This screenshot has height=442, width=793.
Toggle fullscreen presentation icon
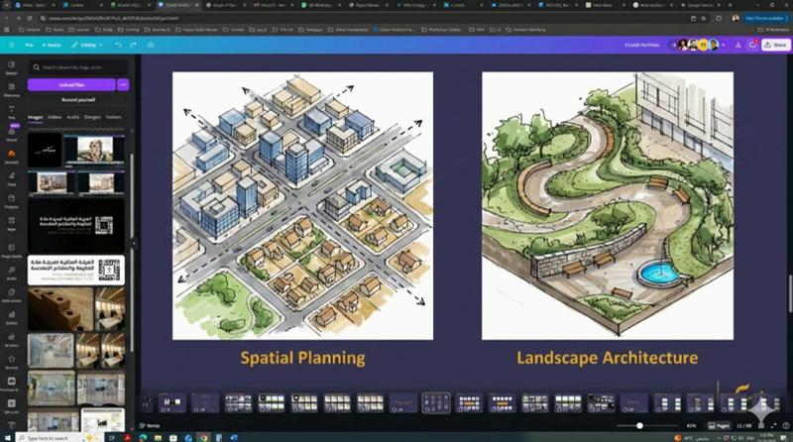(773, 426)
